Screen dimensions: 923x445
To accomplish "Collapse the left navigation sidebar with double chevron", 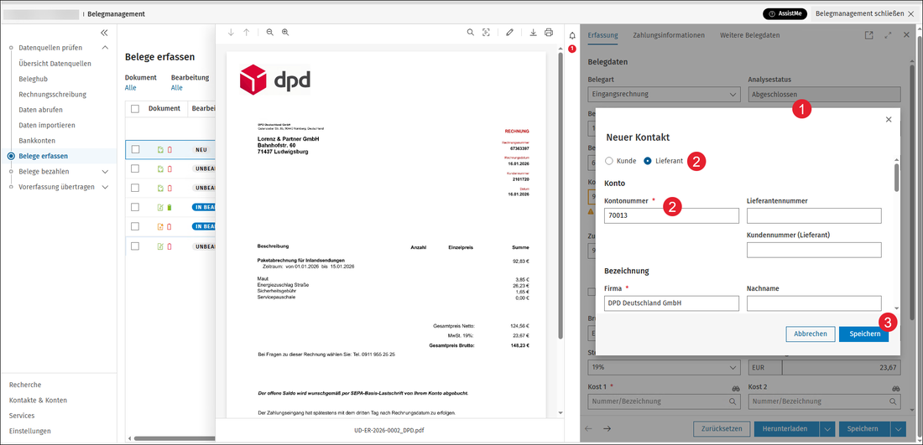I will 104,33.
